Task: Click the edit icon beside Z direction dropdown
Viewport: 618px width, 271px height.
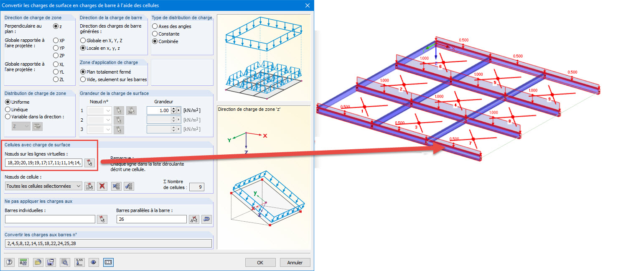Action: pos(38,126)
